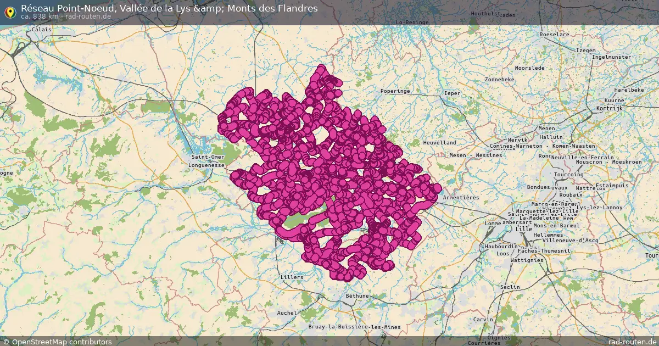Click the 'Seclin' map label
659x346 pixels.
(x=510, y=287)
